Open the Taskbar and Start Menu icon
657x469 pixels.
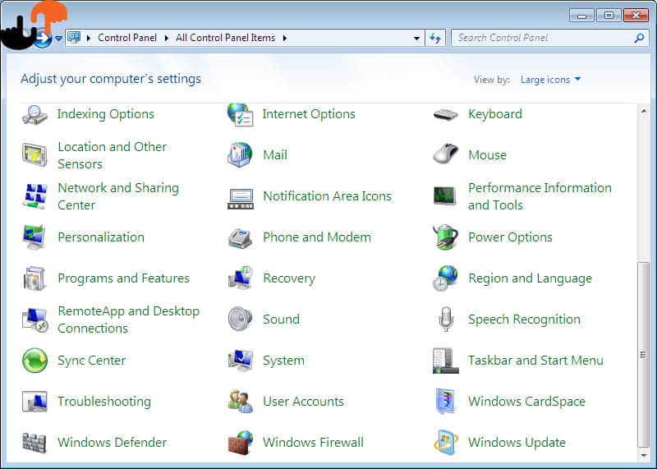point(445,361)
